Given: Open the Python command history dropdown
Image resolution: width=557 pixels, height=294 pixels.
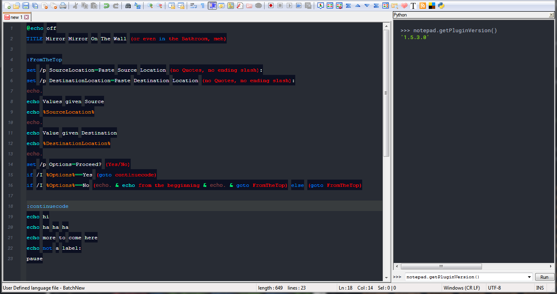Looking at the screenshot, I should tap(529, 277).
